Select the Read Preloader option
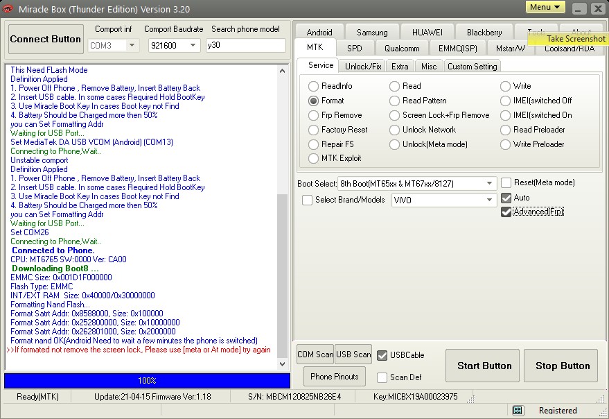The width and height of the screenshot is (609, 419). (x=505, y=130)
